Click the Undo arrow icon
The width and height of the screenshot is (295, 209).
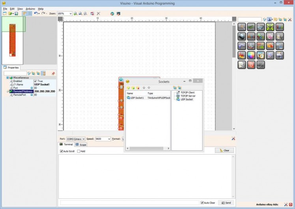click(35, 13)
